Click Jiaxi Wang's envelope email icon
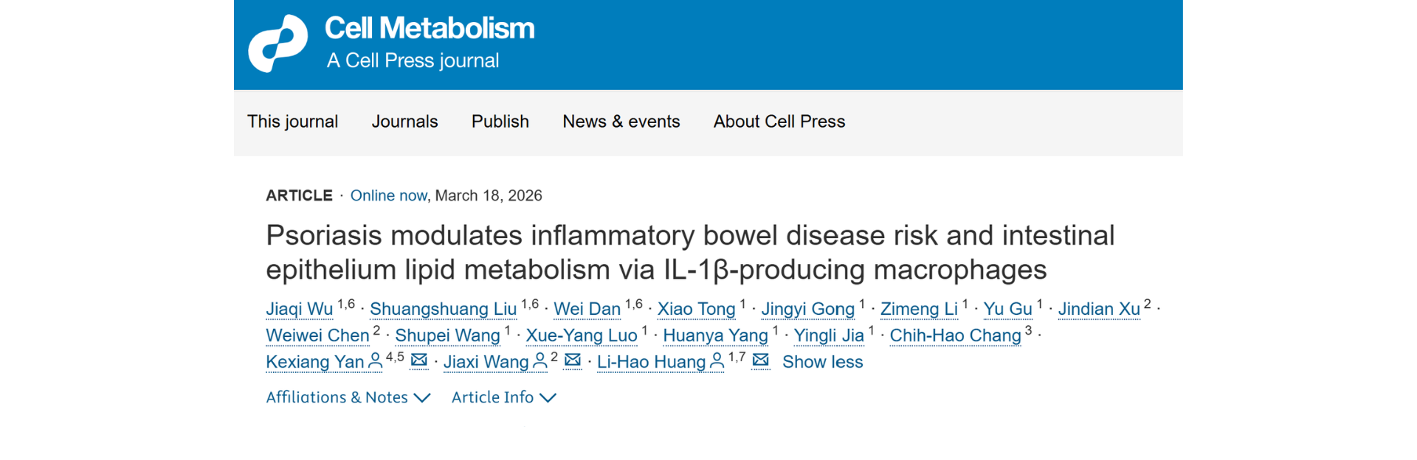 573,360
